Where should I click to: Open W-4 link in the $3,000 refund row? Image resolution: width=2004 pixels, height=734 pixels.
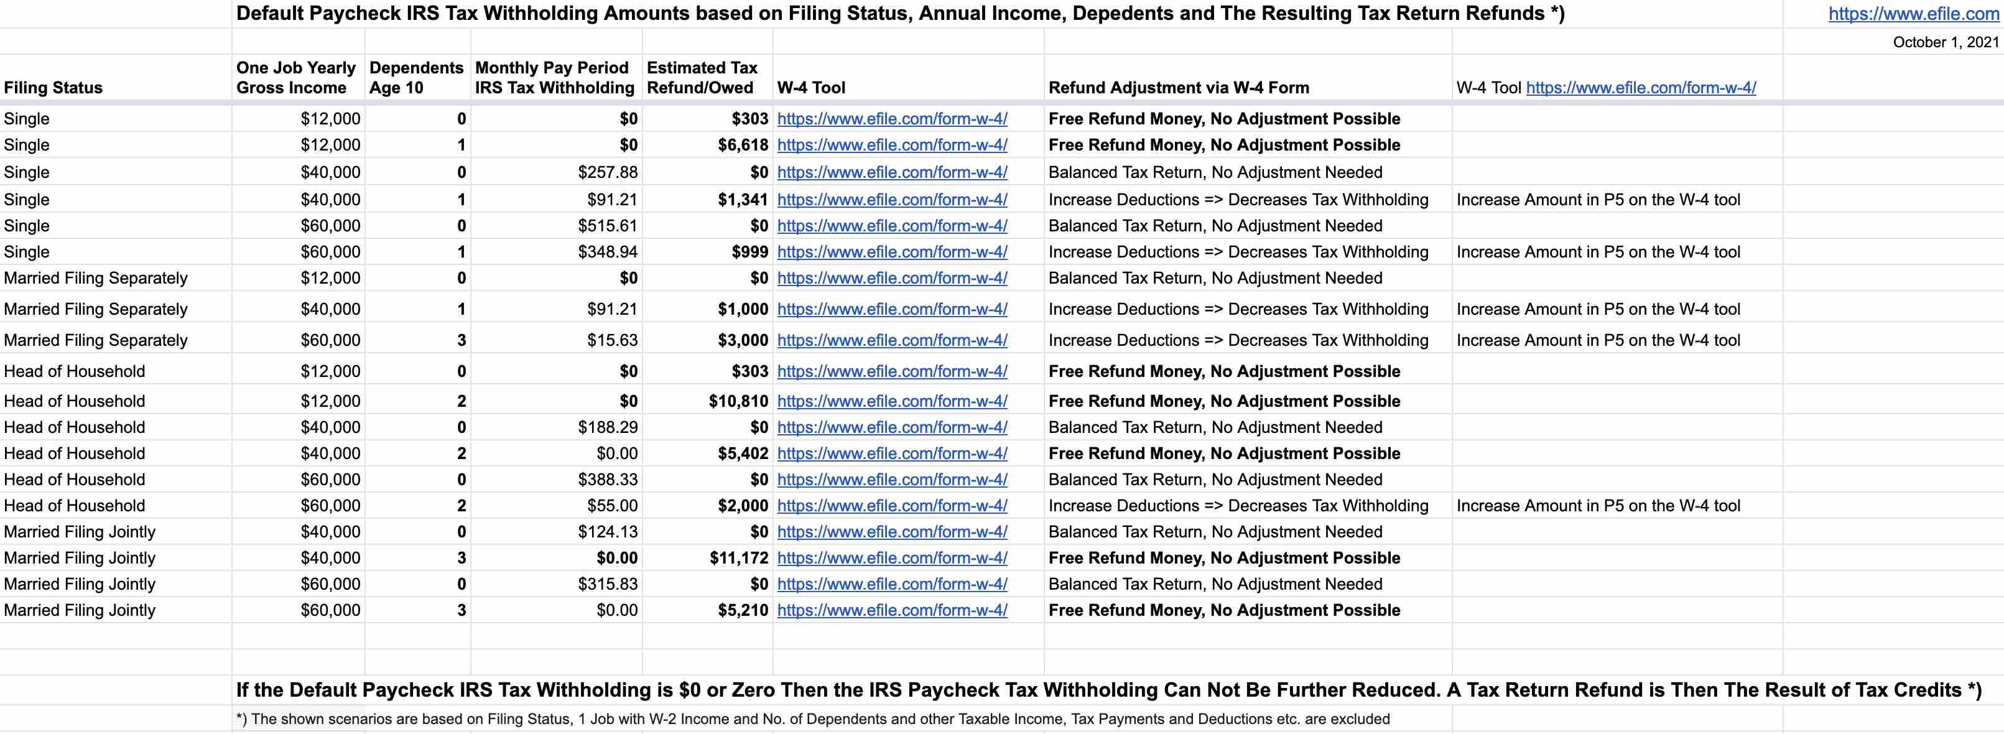[893, 340]
